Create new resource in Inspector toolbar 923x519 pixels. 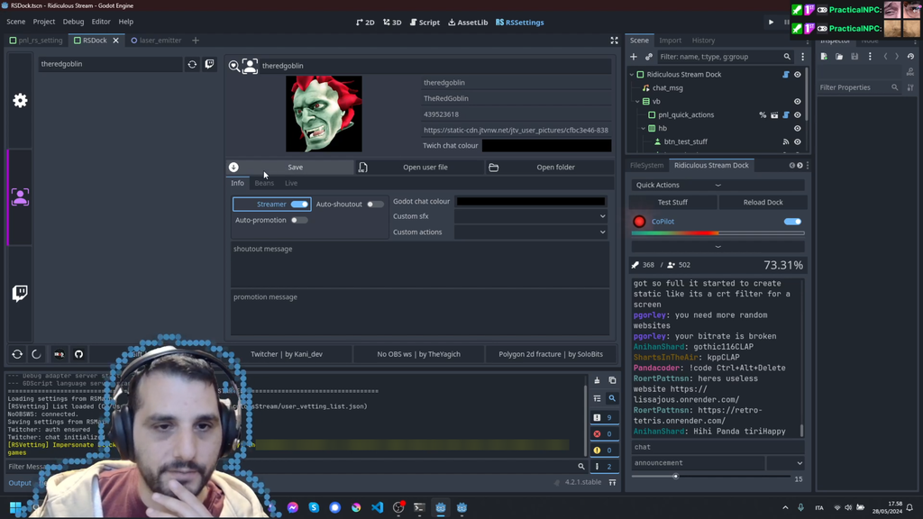(824, 57)
